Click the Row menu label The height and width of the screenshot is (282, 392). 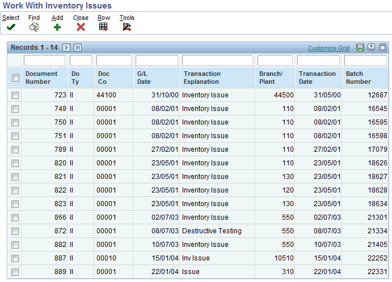(x=104, y=18)
